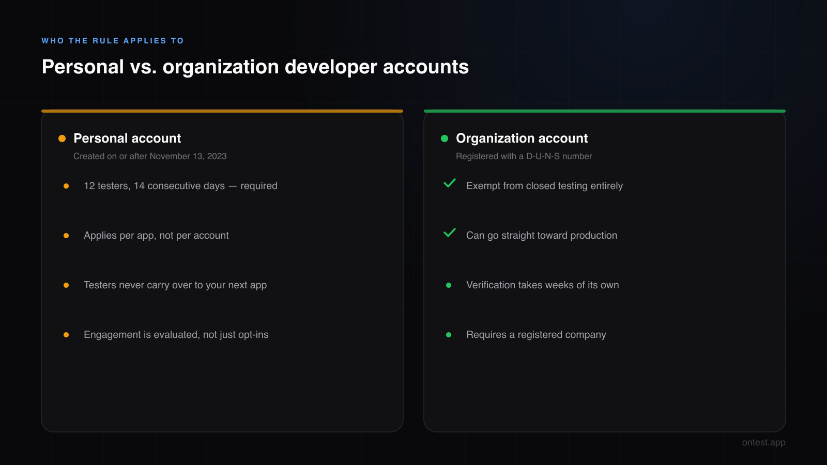The image size is (827, 465).
Task: Click 'Testers never carry over to your next app'
Action: point(175,285)
